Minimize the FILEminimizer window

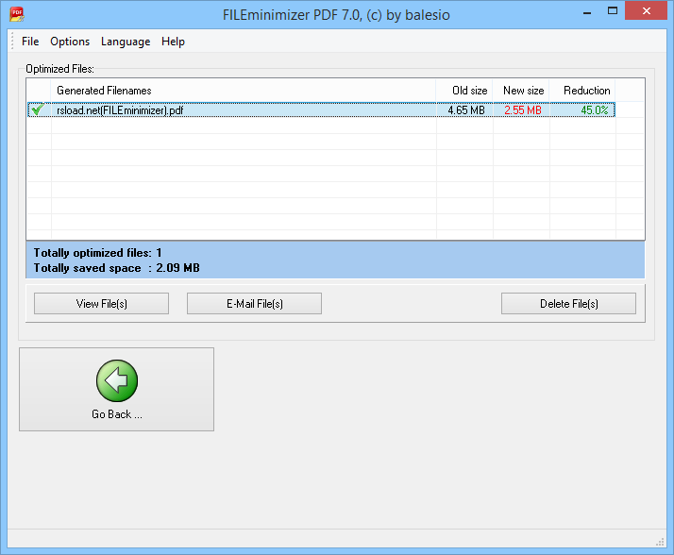587,11
